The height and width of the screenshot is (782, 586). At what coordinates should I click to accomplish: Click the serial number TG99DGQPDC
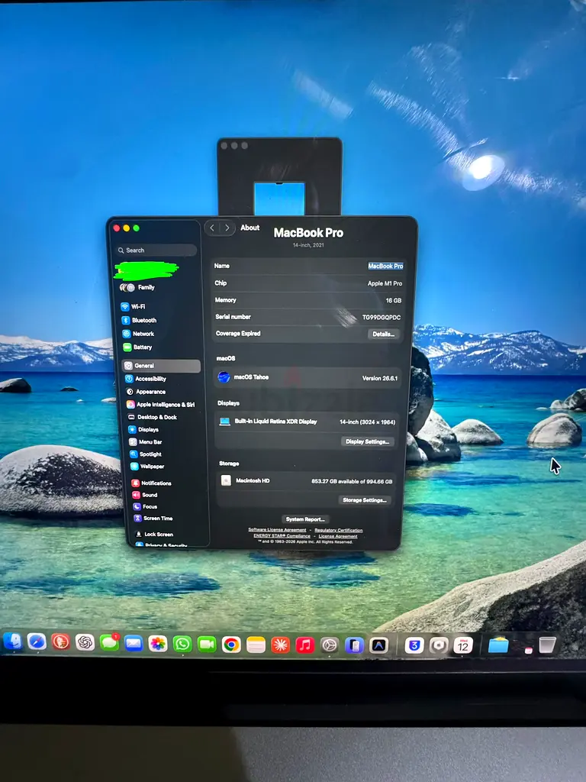(x=382, y=317)
